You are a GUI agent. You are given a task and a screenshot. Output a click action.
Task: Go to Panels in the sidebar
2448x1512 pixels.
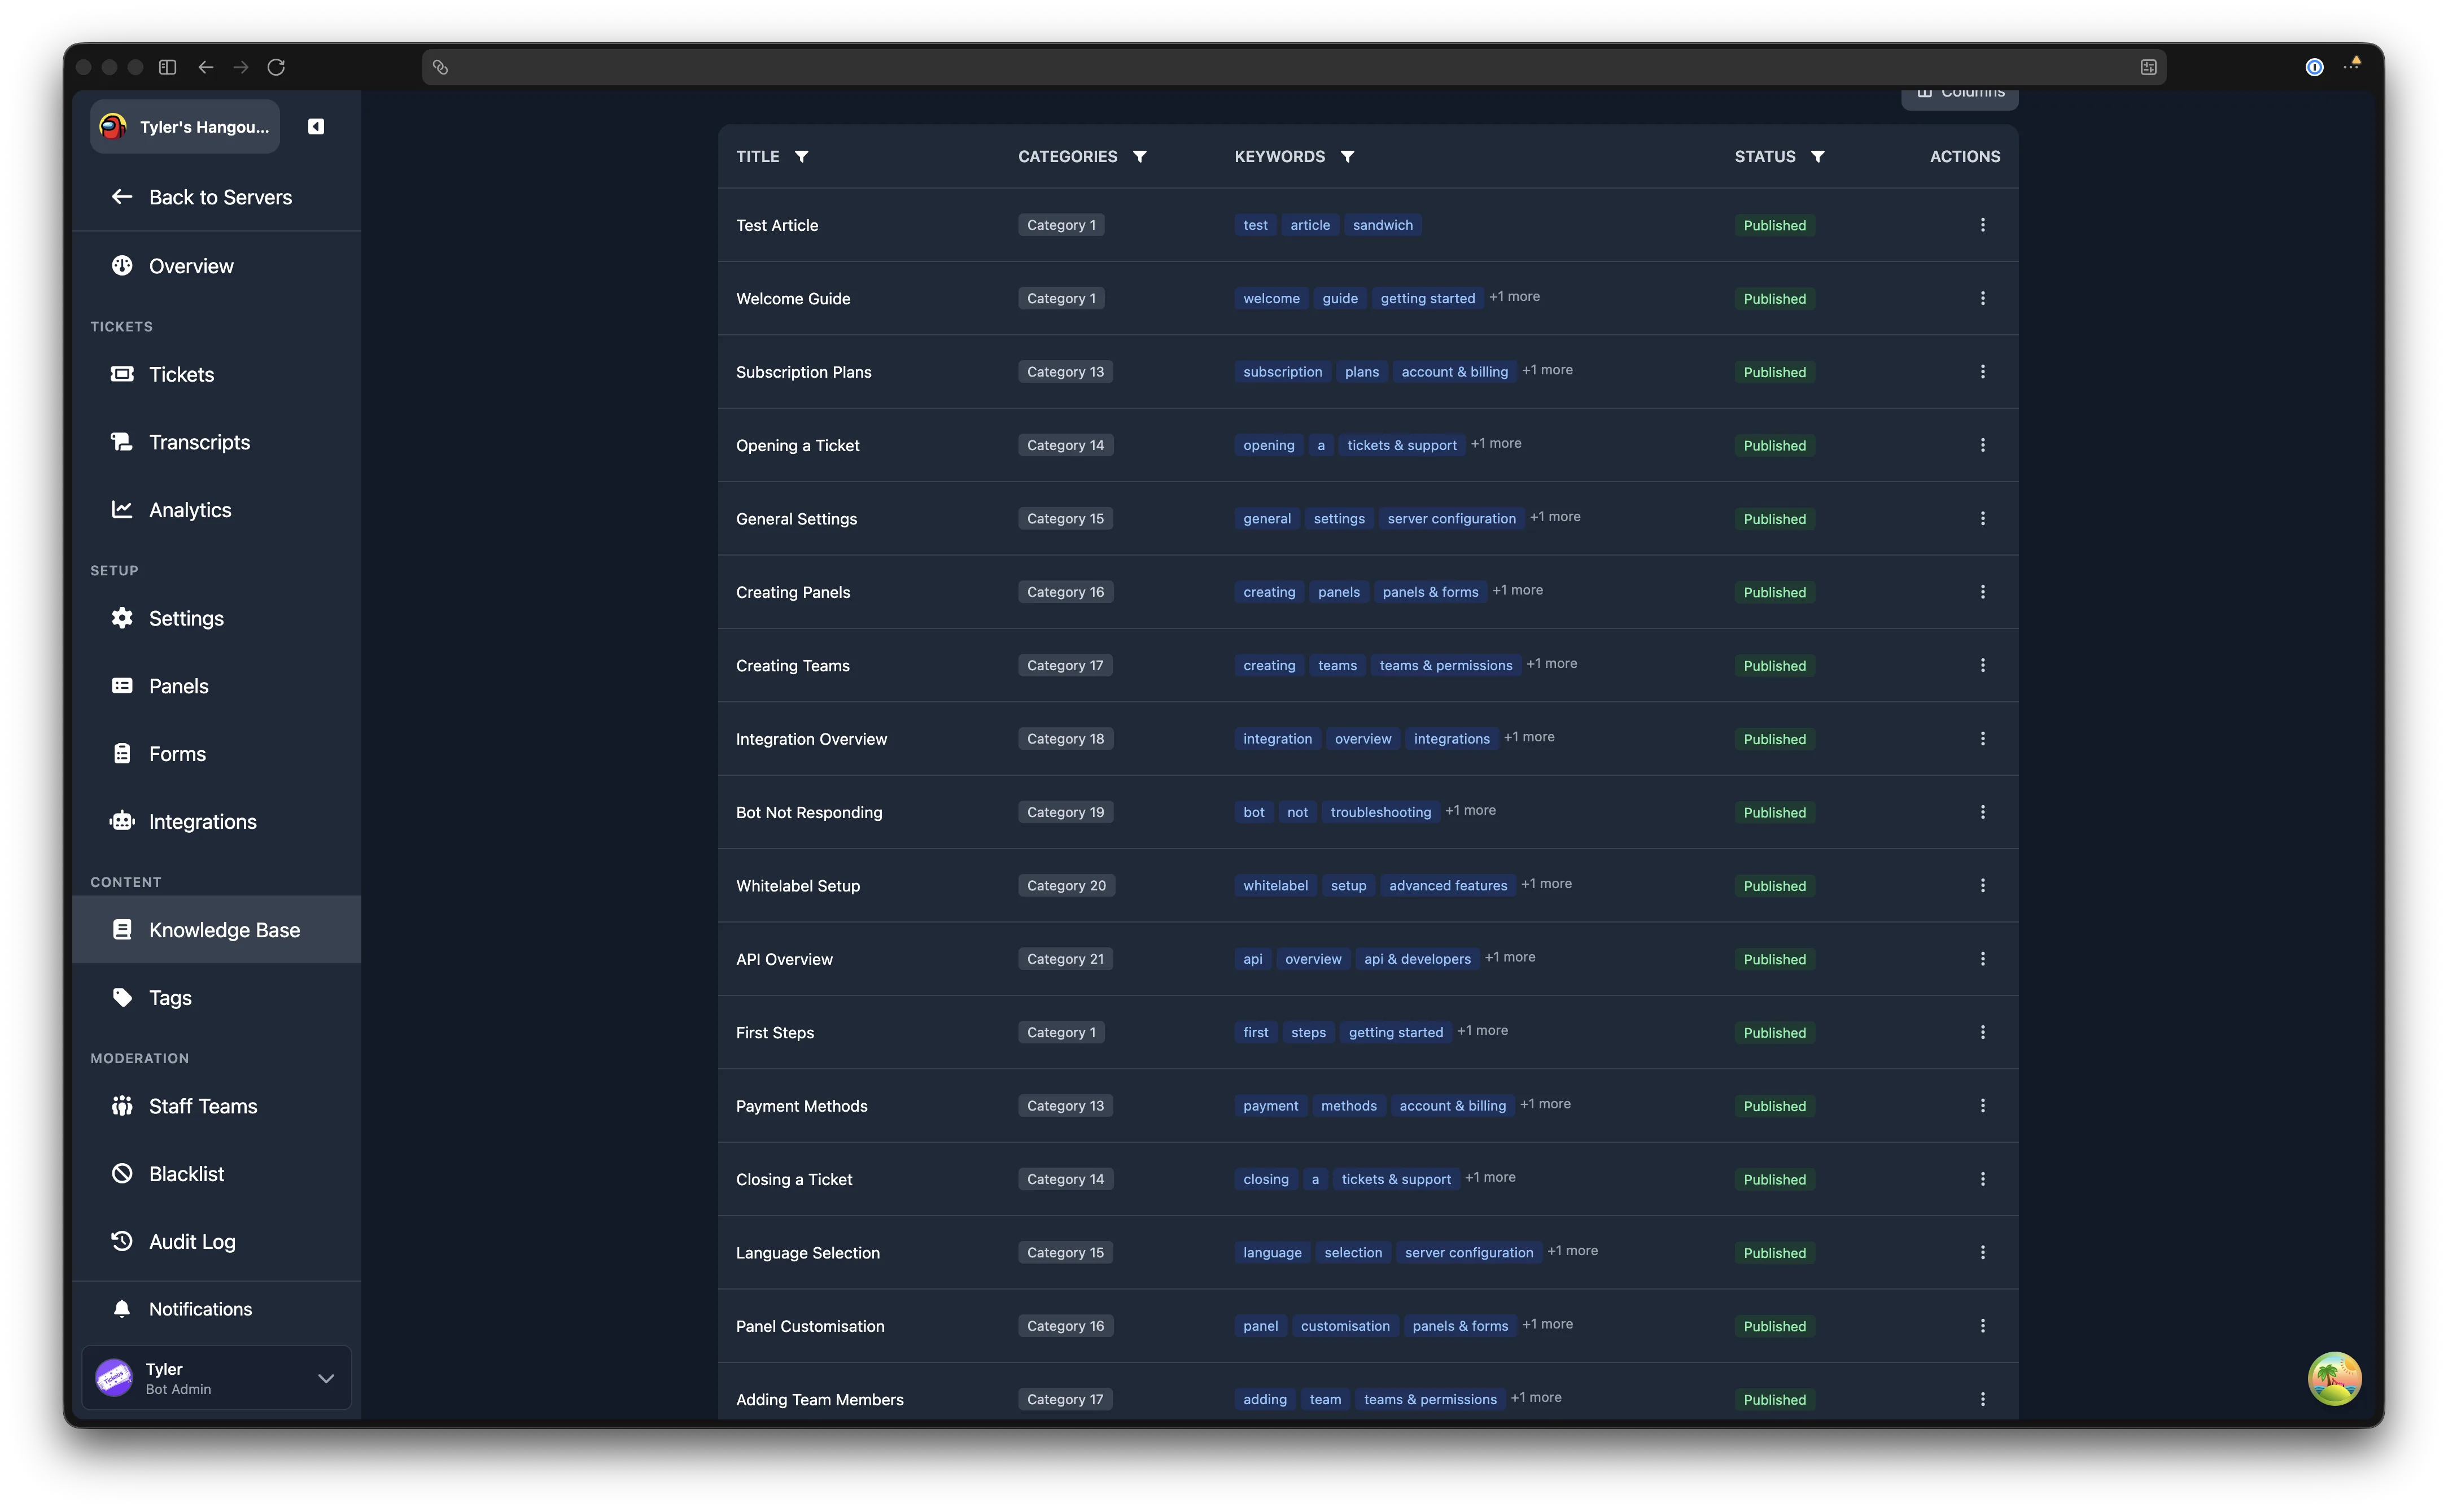tap(217, 686)
